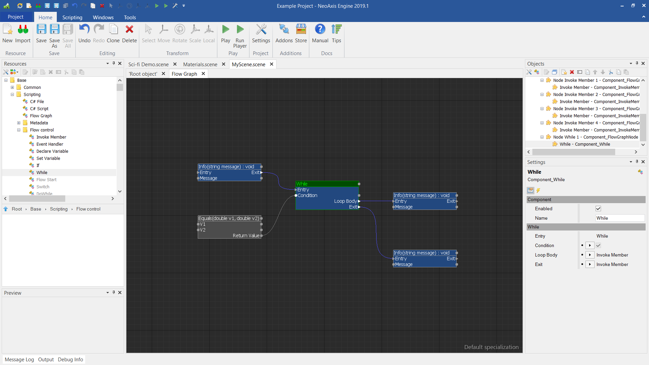Expand the Metadata folder
The height and width of the screenshot is (365, 649).
[19, 123]
